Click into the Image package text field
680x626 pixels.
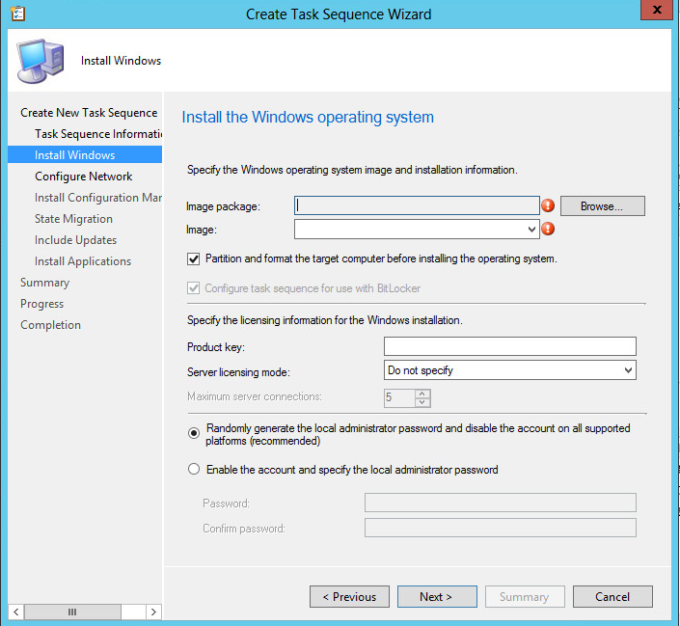click(x=417, y=205)
